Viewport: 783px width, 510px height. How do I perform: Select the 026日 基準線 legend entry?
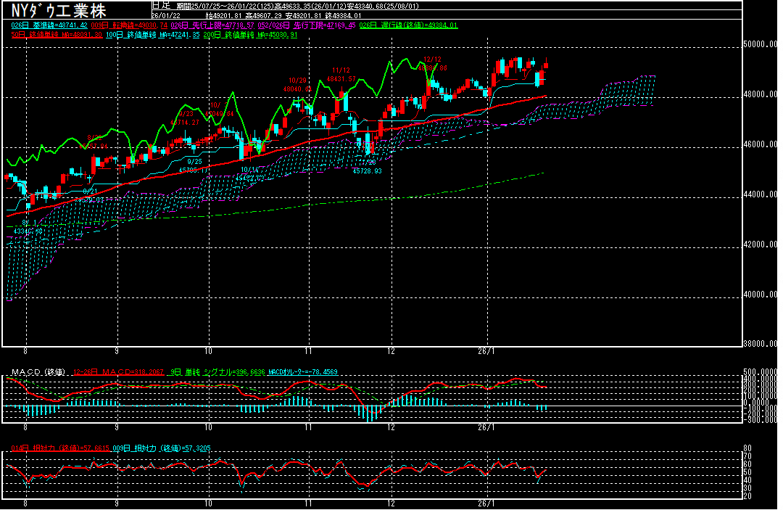click(x=49, y=25)
